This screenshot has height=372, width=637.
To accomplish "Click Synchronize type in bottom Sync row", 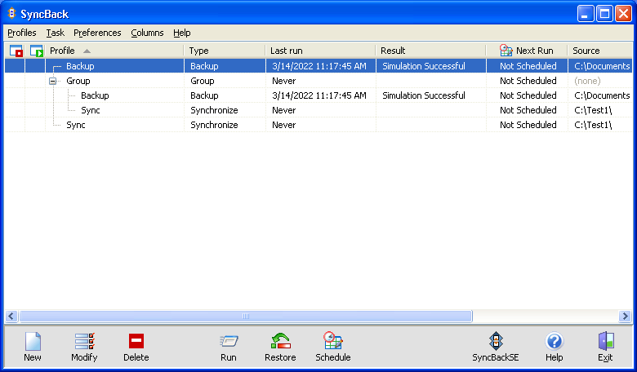I will 214,125.
